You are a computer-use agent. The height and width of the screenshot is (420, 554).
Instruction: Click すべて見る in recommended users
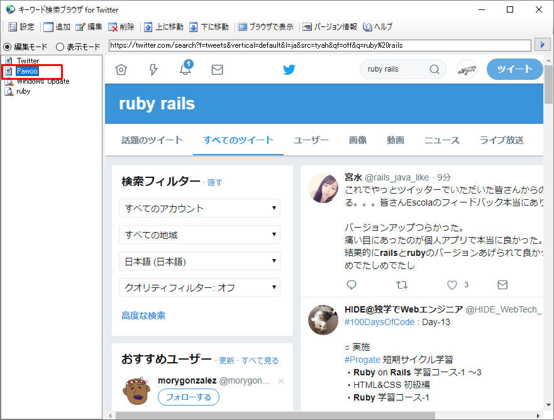click(260, 361)
